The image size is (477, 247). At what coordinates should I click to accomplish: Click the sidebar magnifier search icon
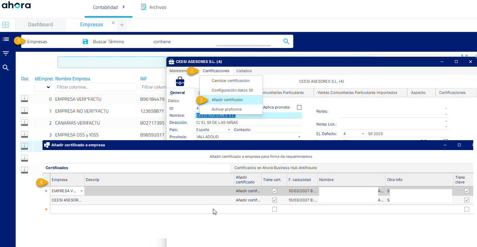(5, 68)
